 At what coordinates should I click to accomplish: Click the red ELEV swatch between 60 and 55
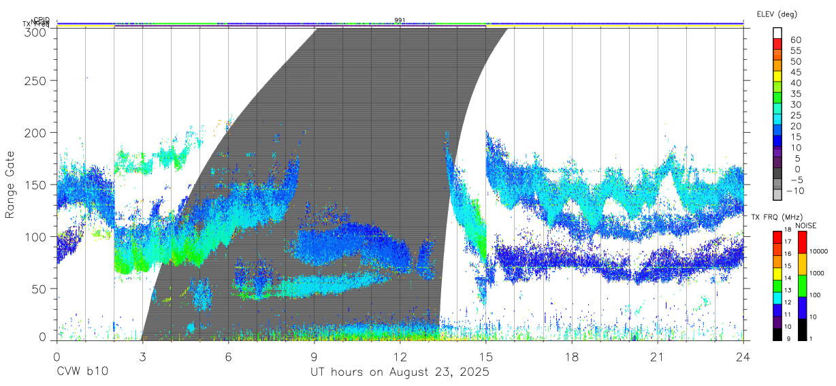pyautogui.click(x=777, y=44)
